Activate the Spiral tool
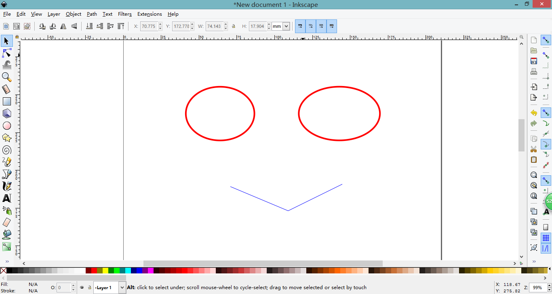The height and width of the screenshot is (294, 552). pyautogui.click(x=7, y=150)
